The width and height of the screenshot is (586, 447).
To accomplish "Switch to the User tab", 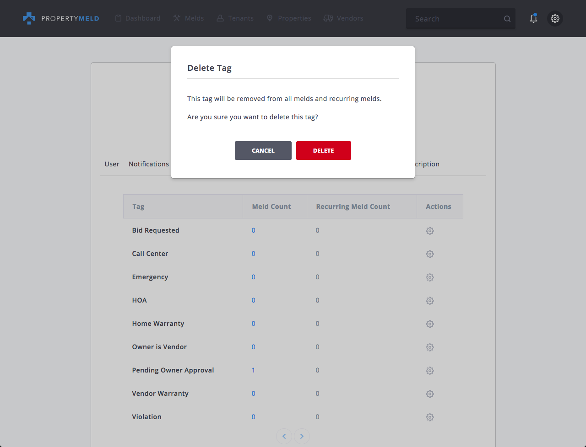I will click(x=112, y=164).
